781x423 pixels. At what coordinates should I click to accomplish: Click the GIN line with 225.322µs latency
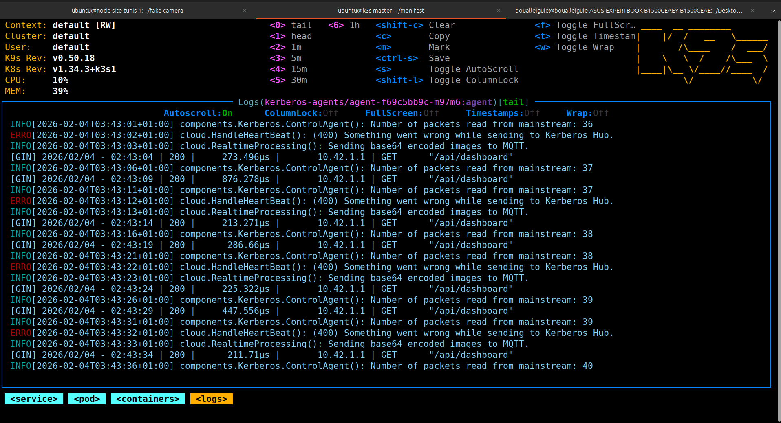coord(262,289)
